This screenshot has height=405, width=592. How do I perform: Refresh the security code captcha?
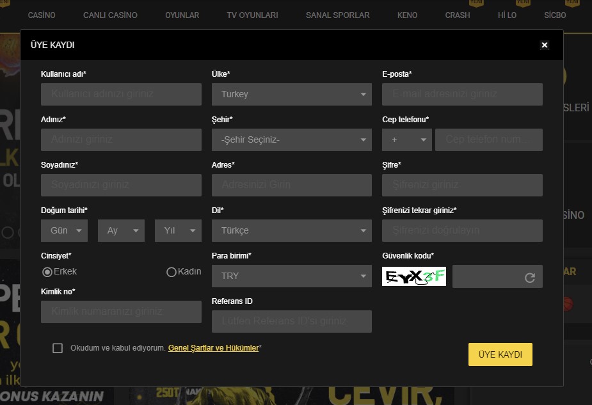pyautogui.click(x=529, y=278)
